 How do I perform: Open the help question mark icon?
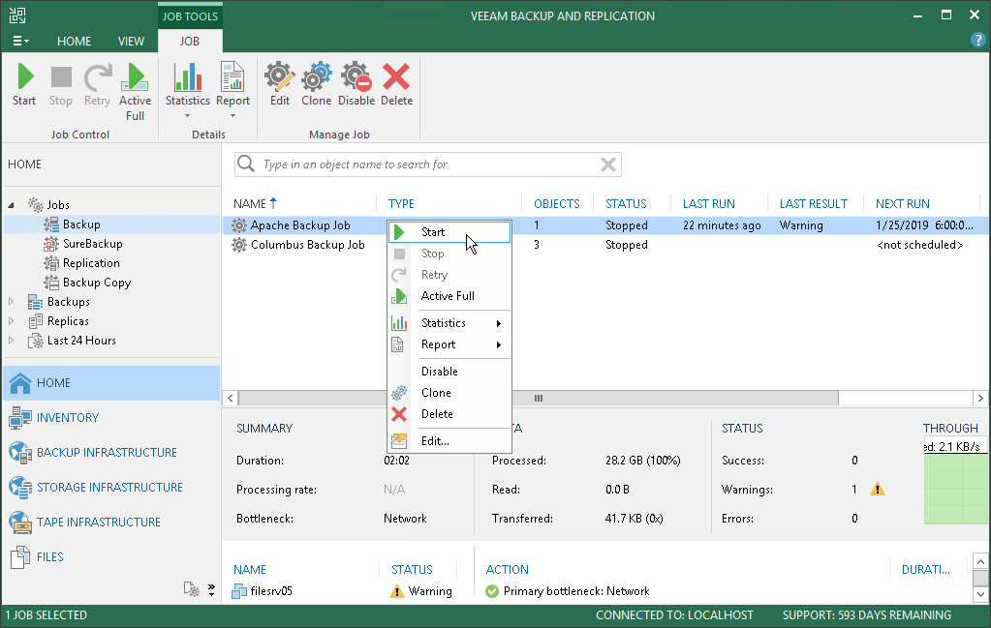pos(977,41)
